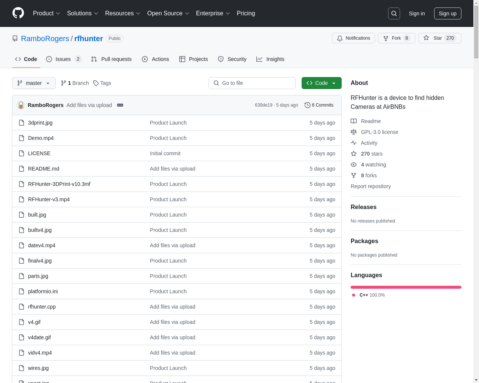Open the builtv4.jpg file
This screenshot has width=479, height=383.
click(40, 230)
